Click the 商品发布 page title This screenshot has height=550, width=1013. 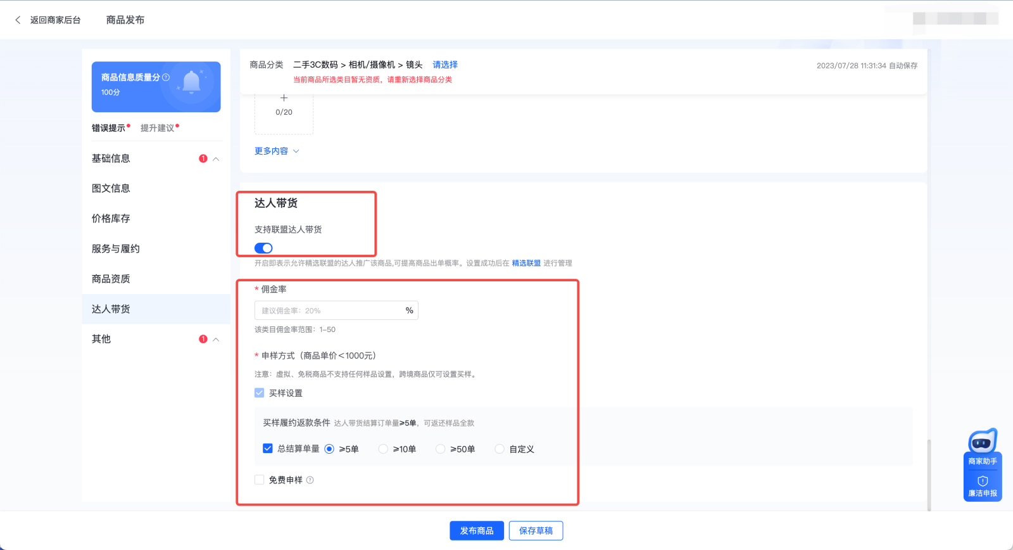pos(125,20)
